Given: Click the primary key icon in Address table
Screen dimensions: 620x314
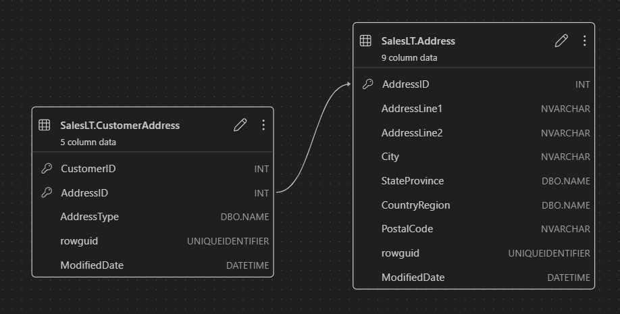Looking at the screenshot, I should 367,84.
